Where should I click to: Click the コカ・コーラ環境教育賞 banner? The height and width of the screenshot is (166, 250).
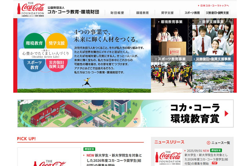(125, 113)
